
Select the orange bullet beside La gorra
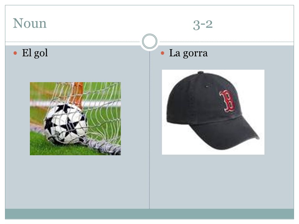(163, 53)
